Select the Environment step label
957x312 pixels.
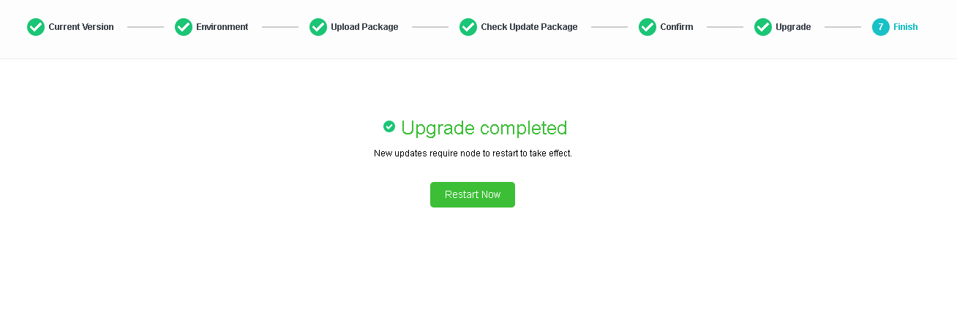point(222,27)
